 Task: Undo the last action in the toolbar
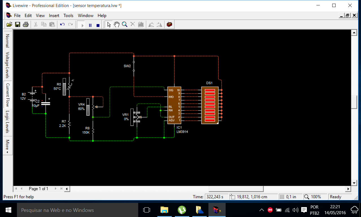[x=62, y=25]
